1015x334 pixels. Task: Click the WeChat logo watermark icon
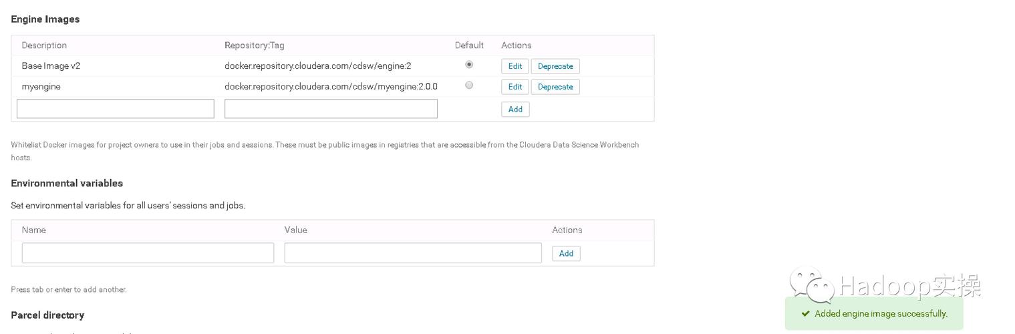pos(811,285)
